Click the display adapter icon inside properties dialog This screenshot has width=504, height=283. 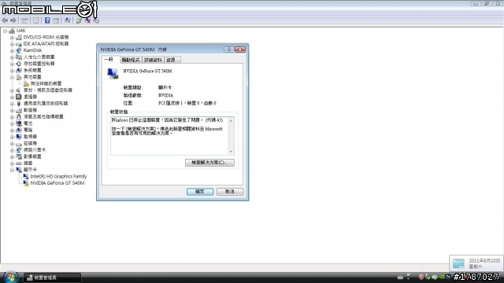113,73
